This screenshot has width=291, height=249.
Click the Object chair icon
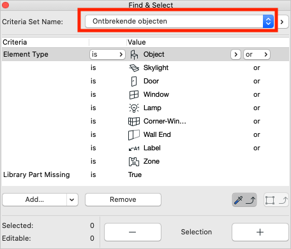pos(134,55)
